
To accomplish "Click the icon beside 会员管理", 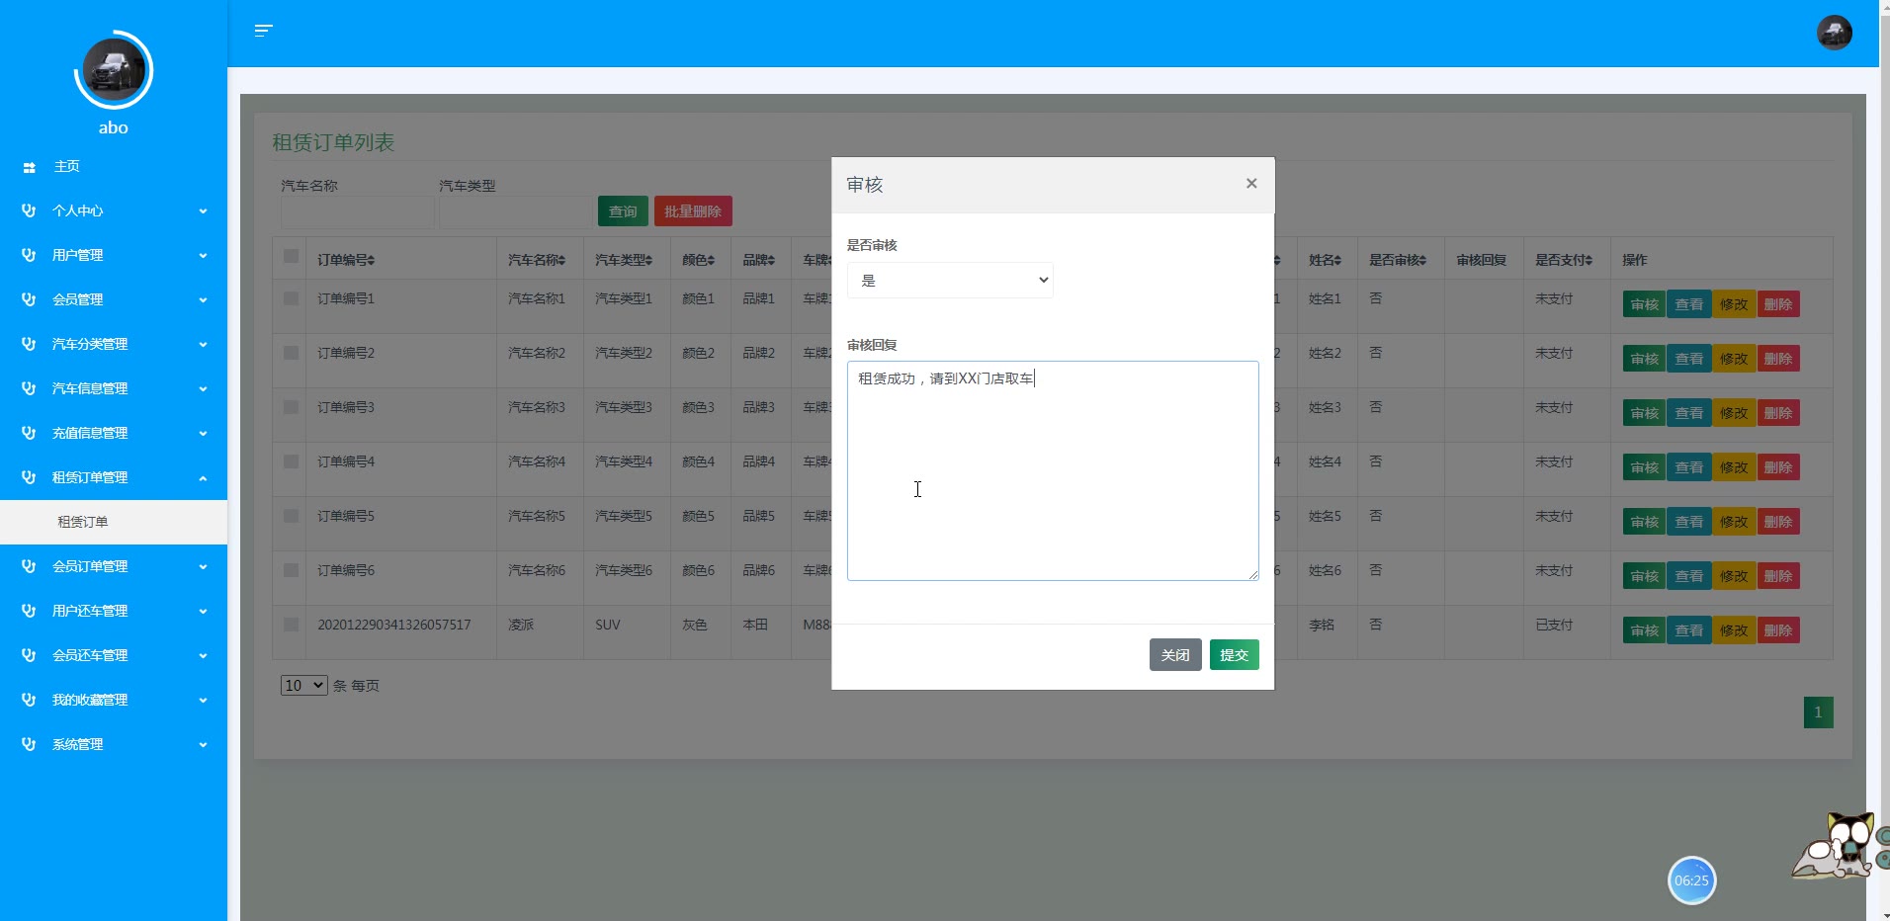I will [x=29, y=299].
